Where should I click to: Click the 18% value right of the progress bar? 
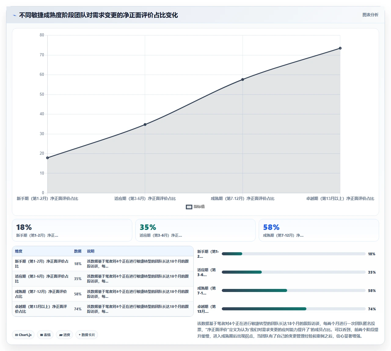[372, 254]
